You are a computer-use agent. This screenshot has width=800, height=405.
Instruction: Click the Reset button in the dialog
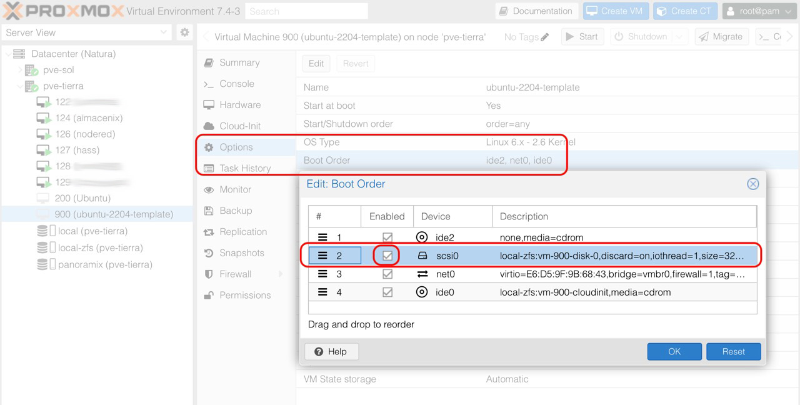(734, 351)
